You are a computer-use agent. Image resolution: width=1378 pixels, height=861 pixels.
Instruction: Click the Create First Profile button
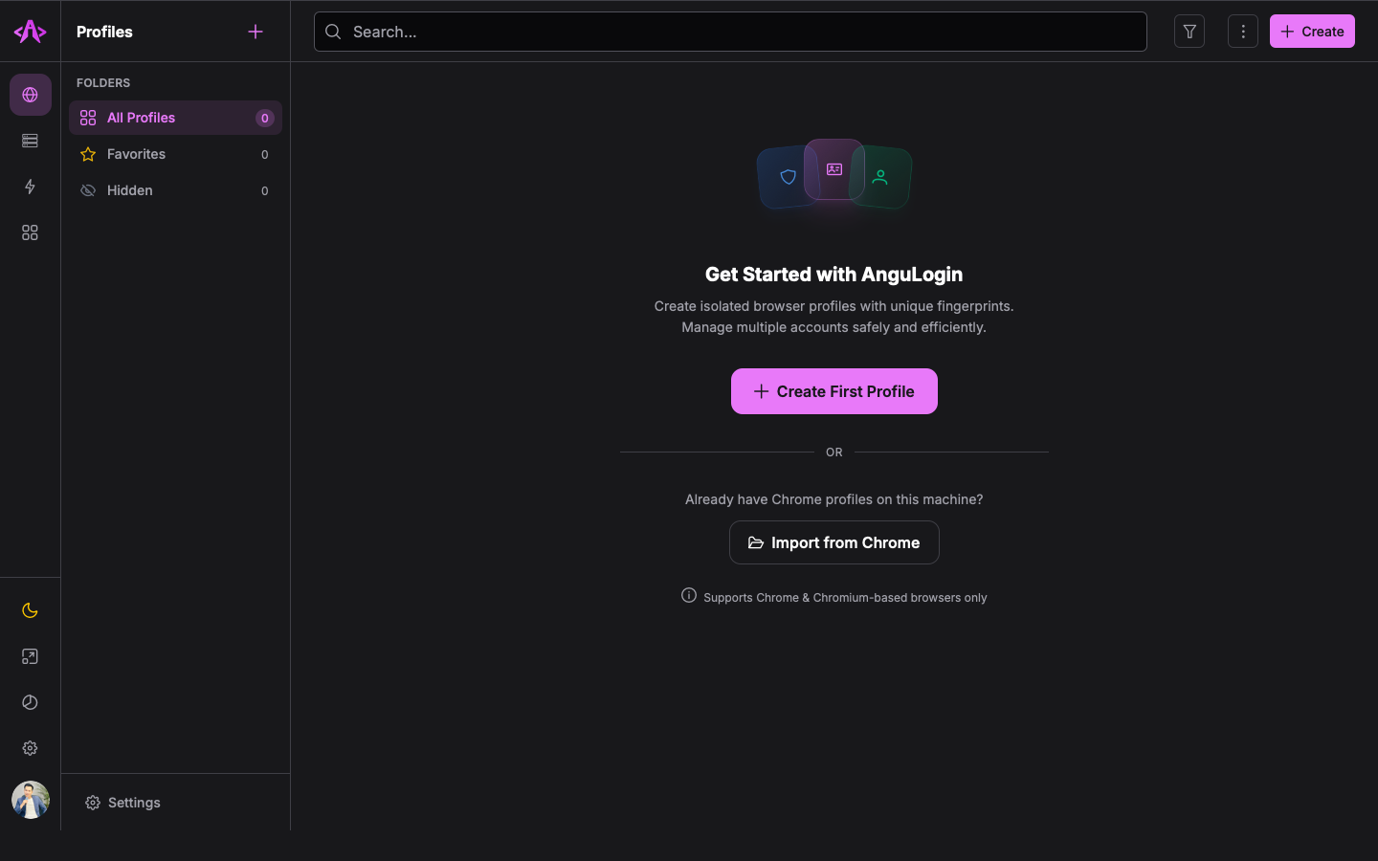coord(833,391)
